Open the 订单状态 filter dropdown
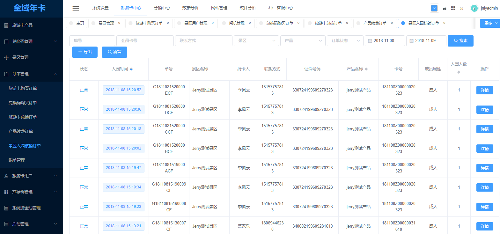 coord(345,41)
